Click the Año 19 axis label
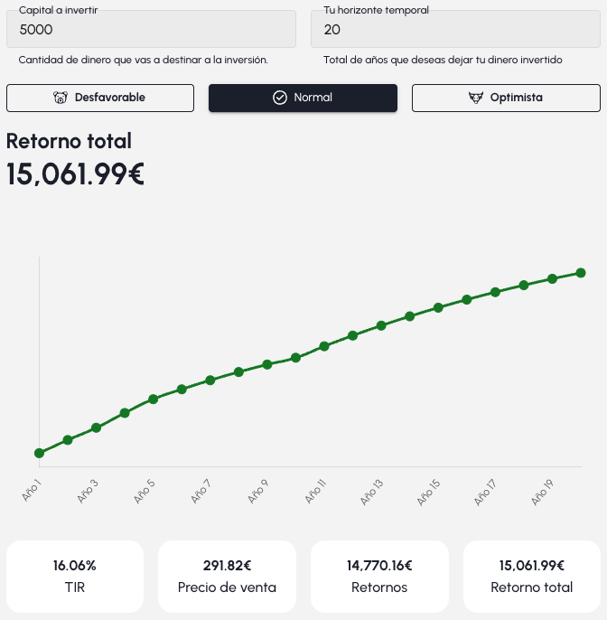 click(542, 493)
